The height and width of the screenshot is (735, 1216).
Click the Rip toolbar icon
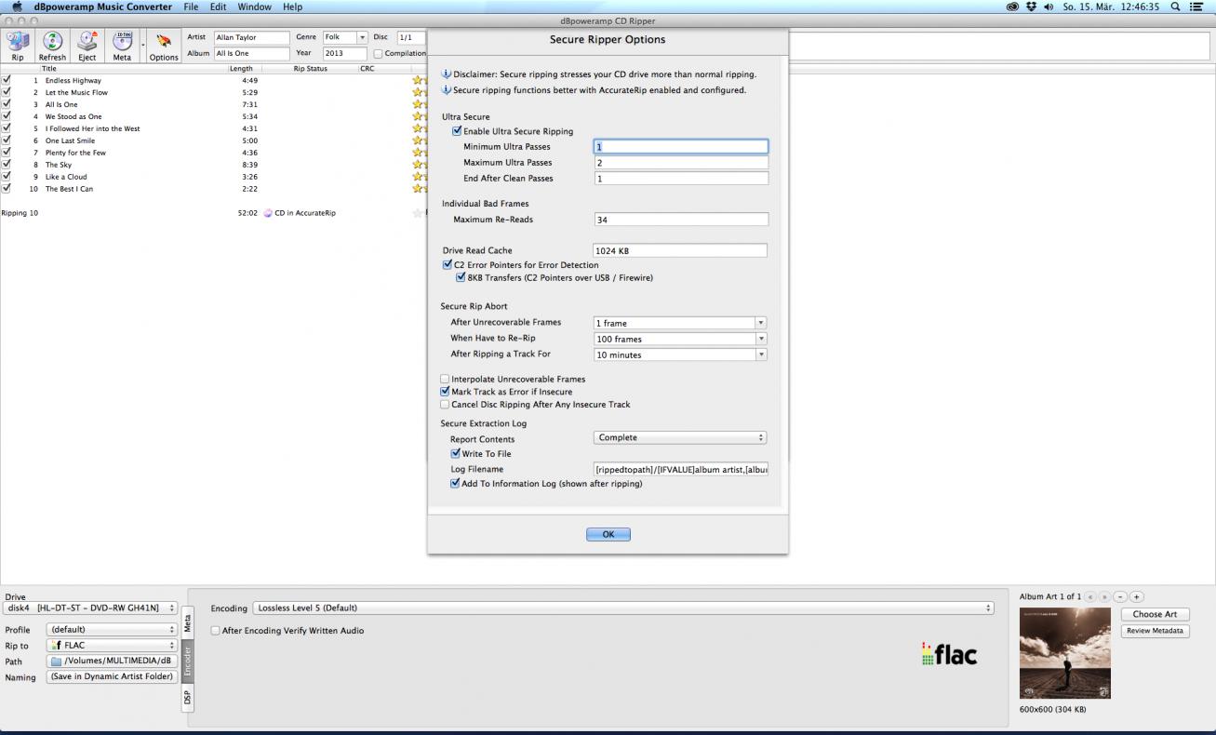click(x=18, y=42)
